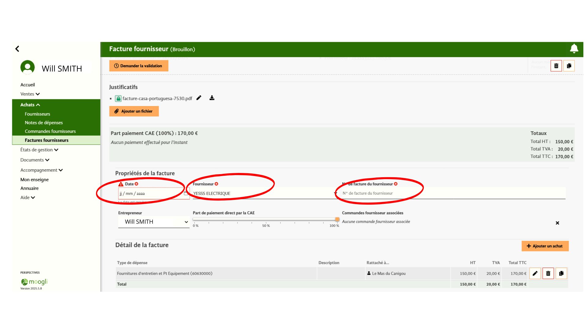Edit facture-casa-portuguesa-7530.pdf with the pencil icon
The height and width of the screenshot is (330, 587).
[199, 98]
